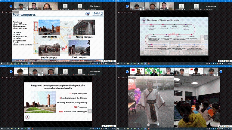Click right blue arrow in costume photo window

221,71
